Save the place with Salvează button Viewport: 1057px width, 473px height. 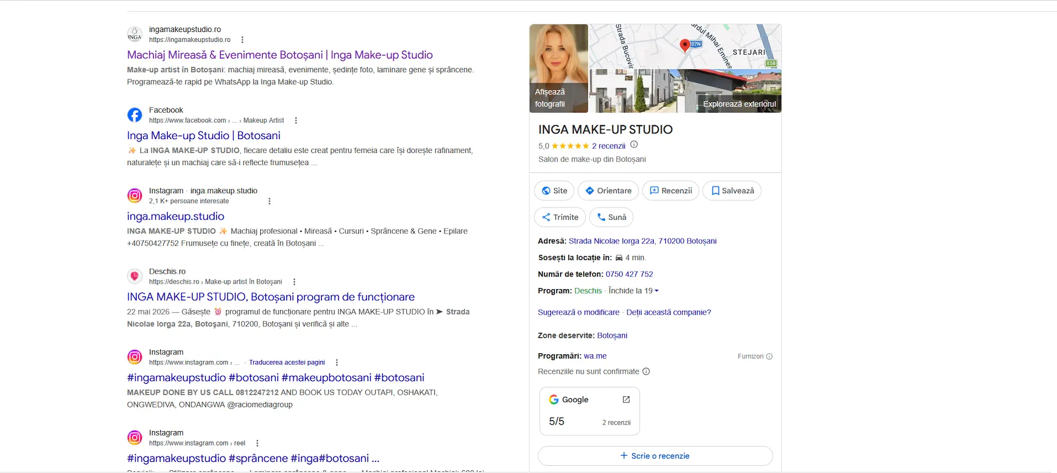click(732, 190)
